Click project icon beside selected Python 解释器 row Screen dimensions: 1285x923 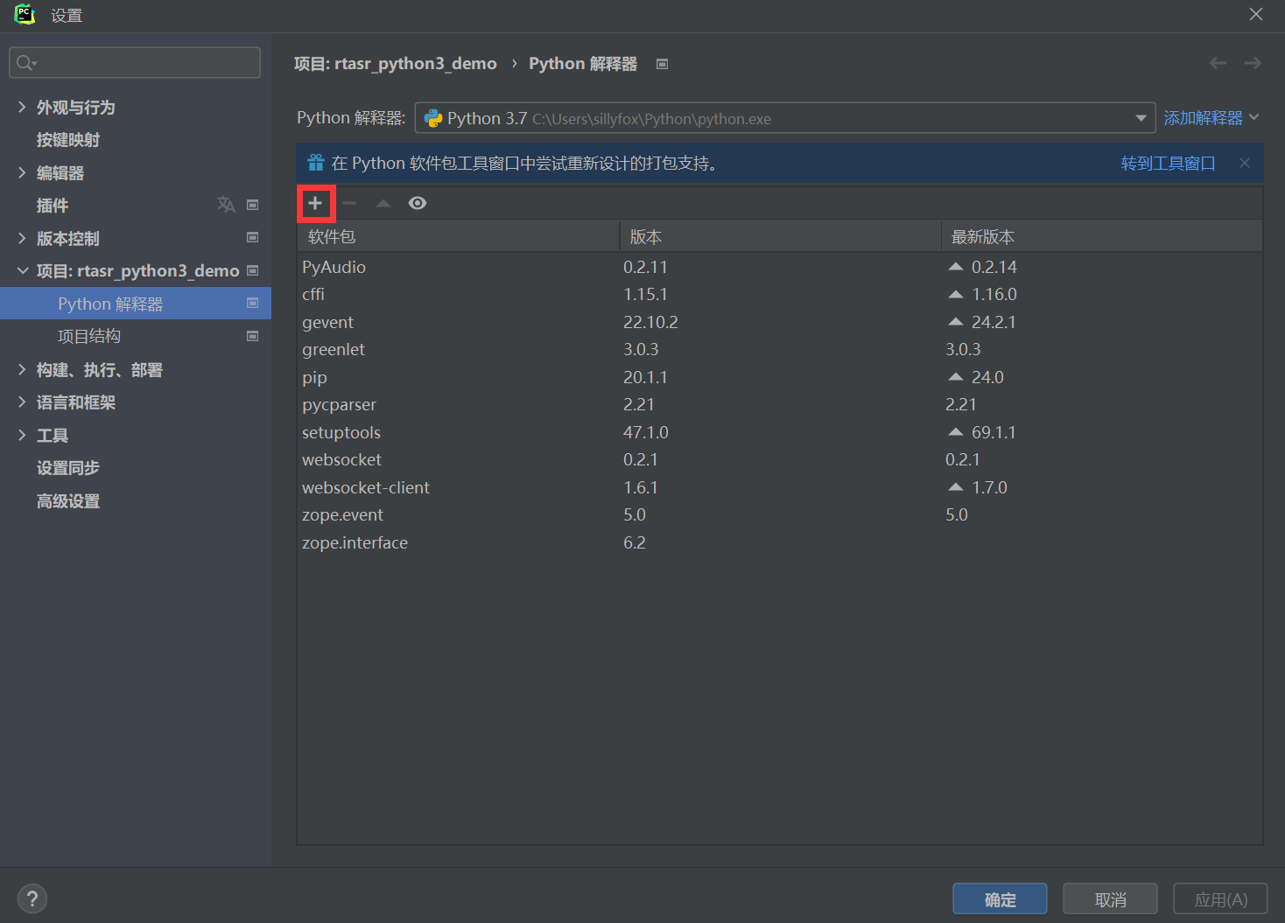coord(252,303)
